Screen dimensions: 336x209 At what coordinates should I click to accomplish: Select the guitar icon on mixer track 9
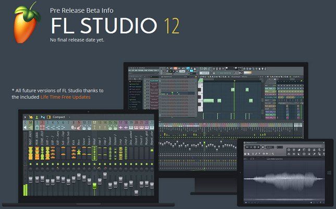tap(79, 127)
